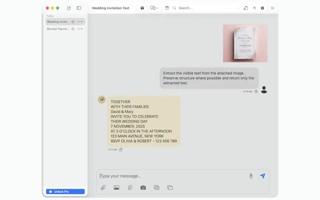Click the "Today" sidebar section label
Viewport: 320px width, 200px height.
50,16
